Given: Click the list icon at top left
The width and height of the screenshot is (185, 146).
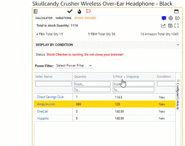Looking at the screenshot, I should [x=35, y=11].
